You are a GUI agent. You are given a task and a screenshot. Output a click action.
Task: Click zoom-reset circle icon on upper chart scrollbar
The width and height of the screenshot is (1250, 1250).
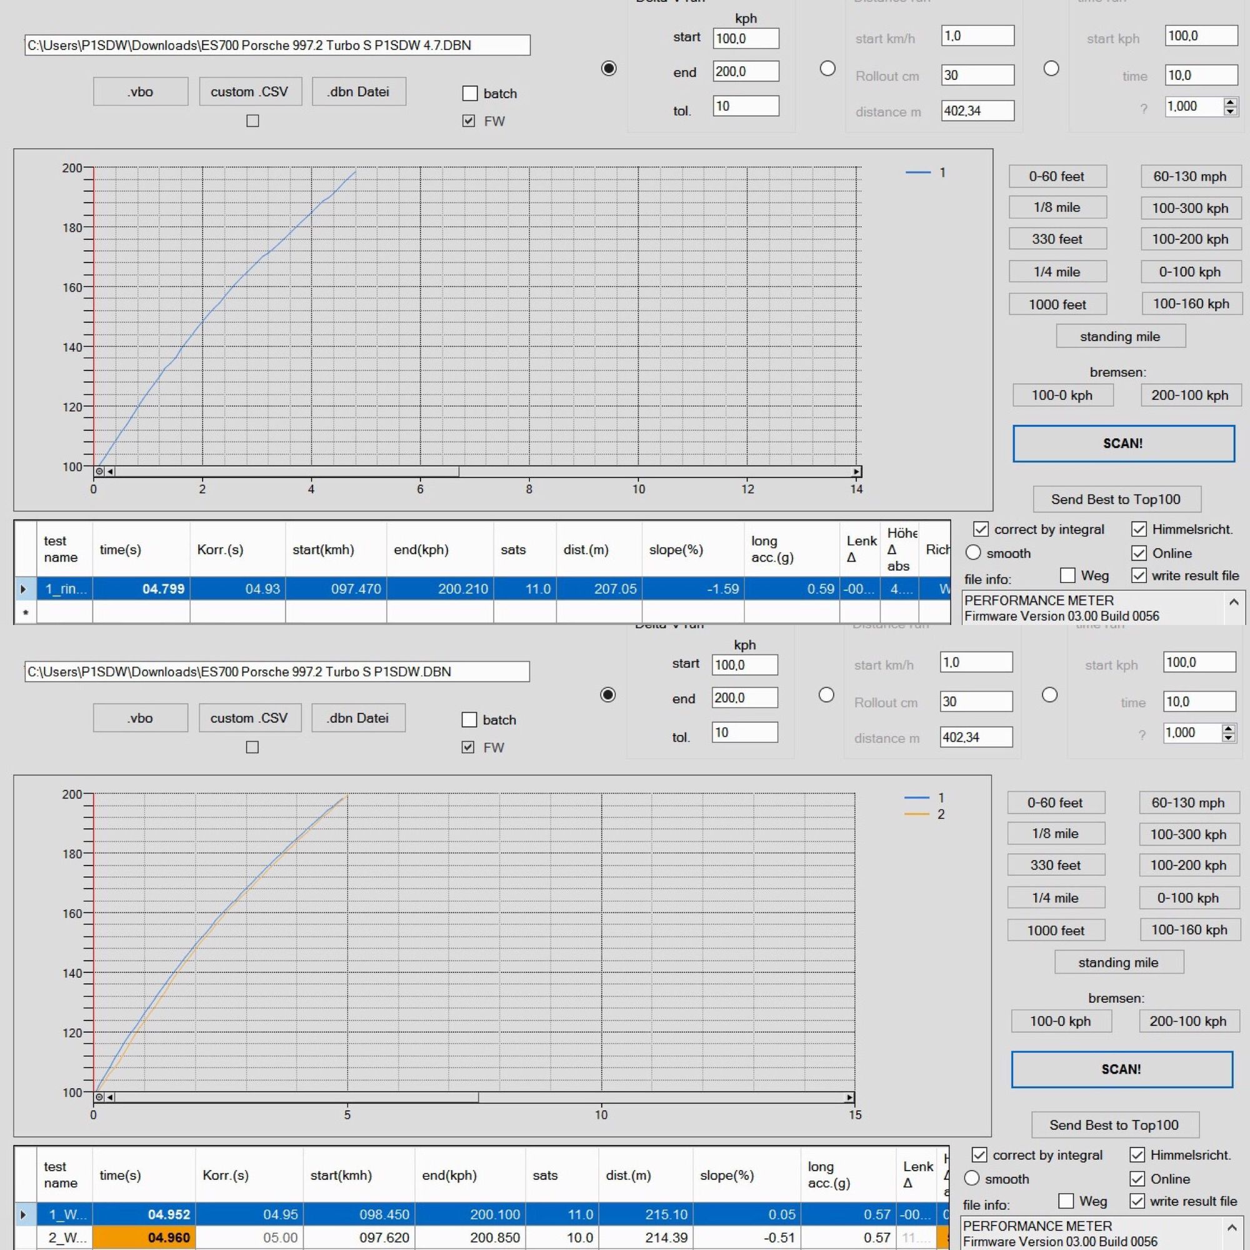[x=99, y=472]
